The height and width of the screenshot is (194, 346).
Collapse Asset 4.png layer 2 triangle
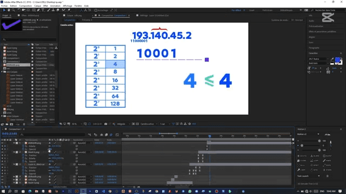click(x=14, y=152)
